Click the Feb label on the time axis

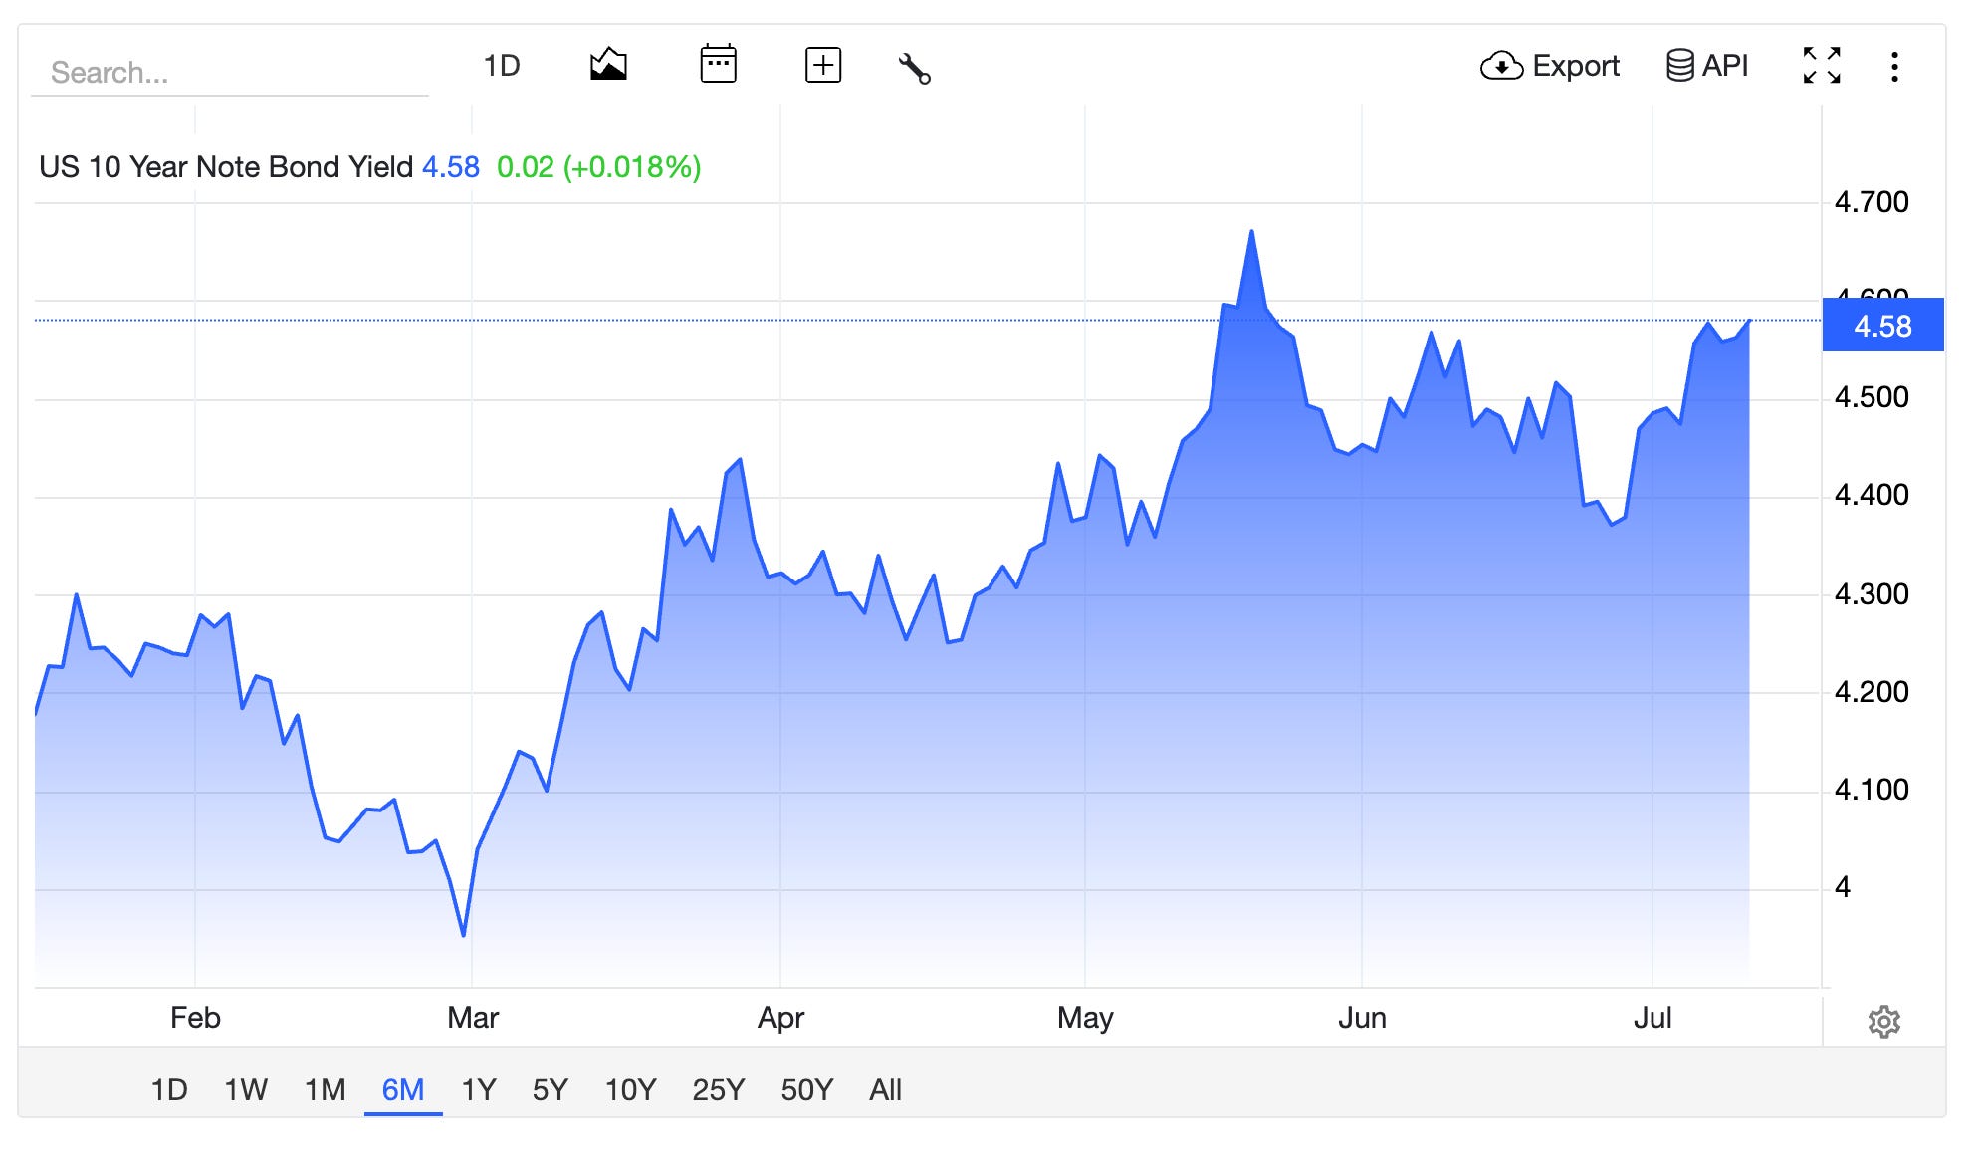(x=195, y=1018)
